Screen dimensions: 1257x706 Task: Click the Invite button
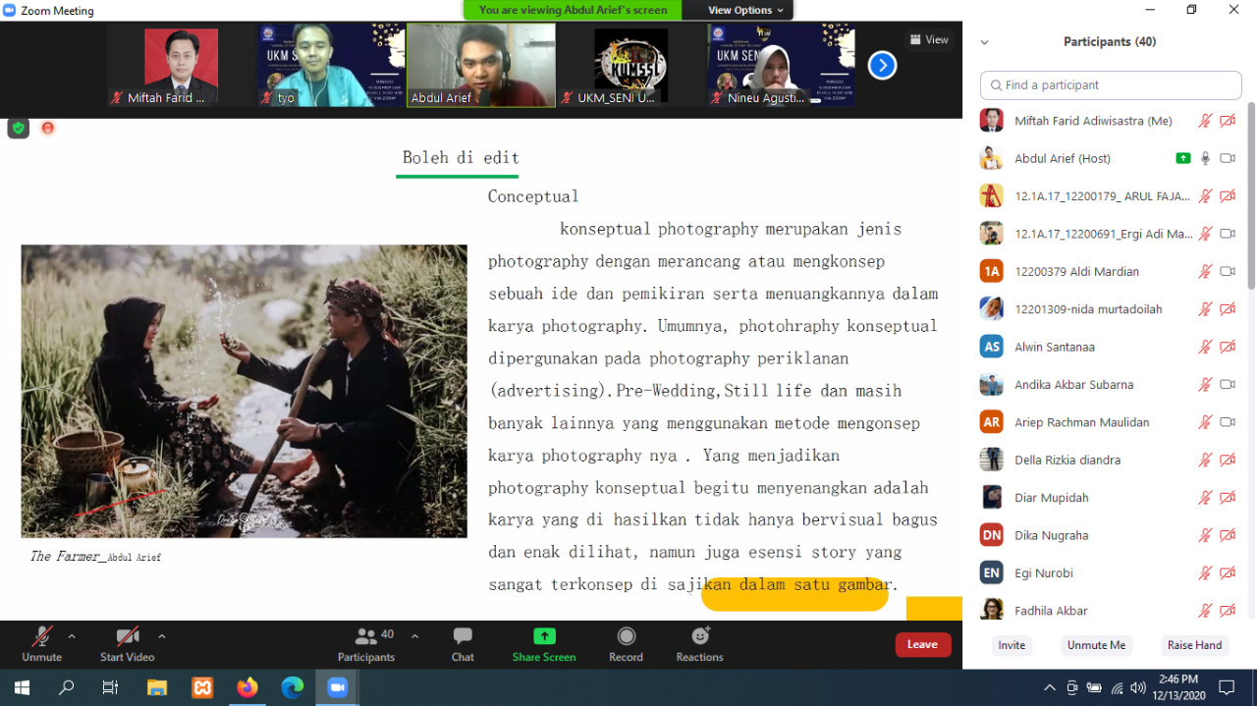point(1011,645)
